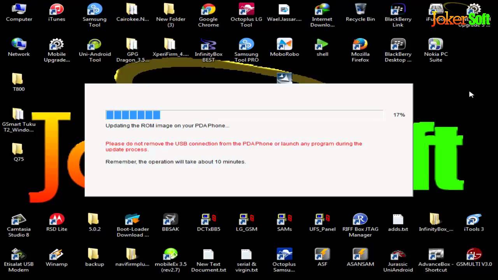Open GSmart Tuku T2 folder
This screenshot has width=498, height=280.
[19, 120]
